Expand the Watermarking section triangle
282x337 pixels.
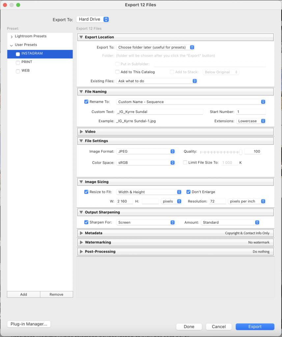pos(81,242)
